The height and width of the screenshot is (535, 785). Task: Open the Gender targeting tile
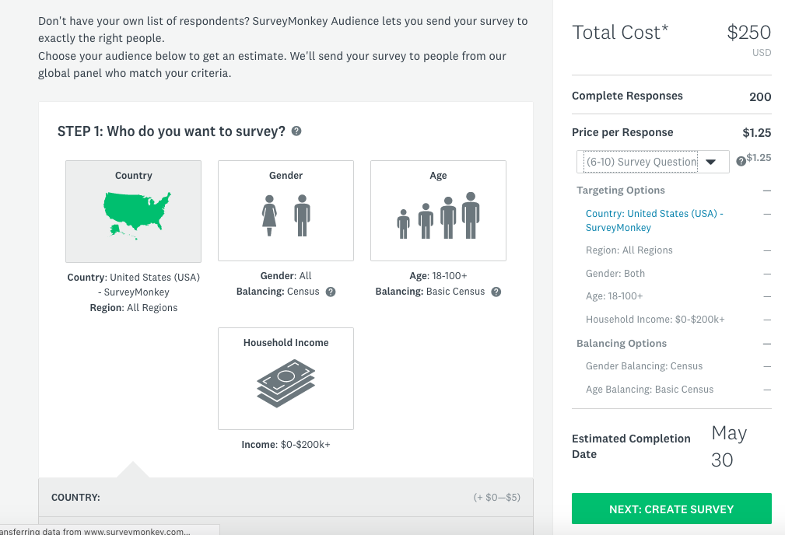tap(286, 211)
